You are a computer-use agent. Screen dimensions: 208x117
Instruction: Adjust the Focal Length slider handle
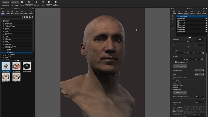coord(203,99)
